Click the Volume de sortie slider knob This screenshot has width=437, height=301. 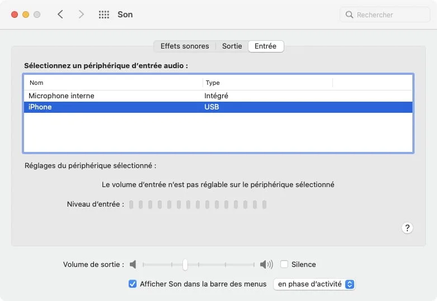(185, 264)
